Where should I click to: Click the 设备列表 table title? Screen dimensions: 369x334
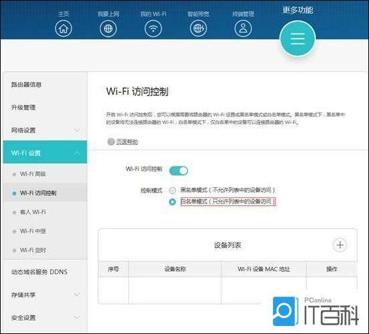228,245
